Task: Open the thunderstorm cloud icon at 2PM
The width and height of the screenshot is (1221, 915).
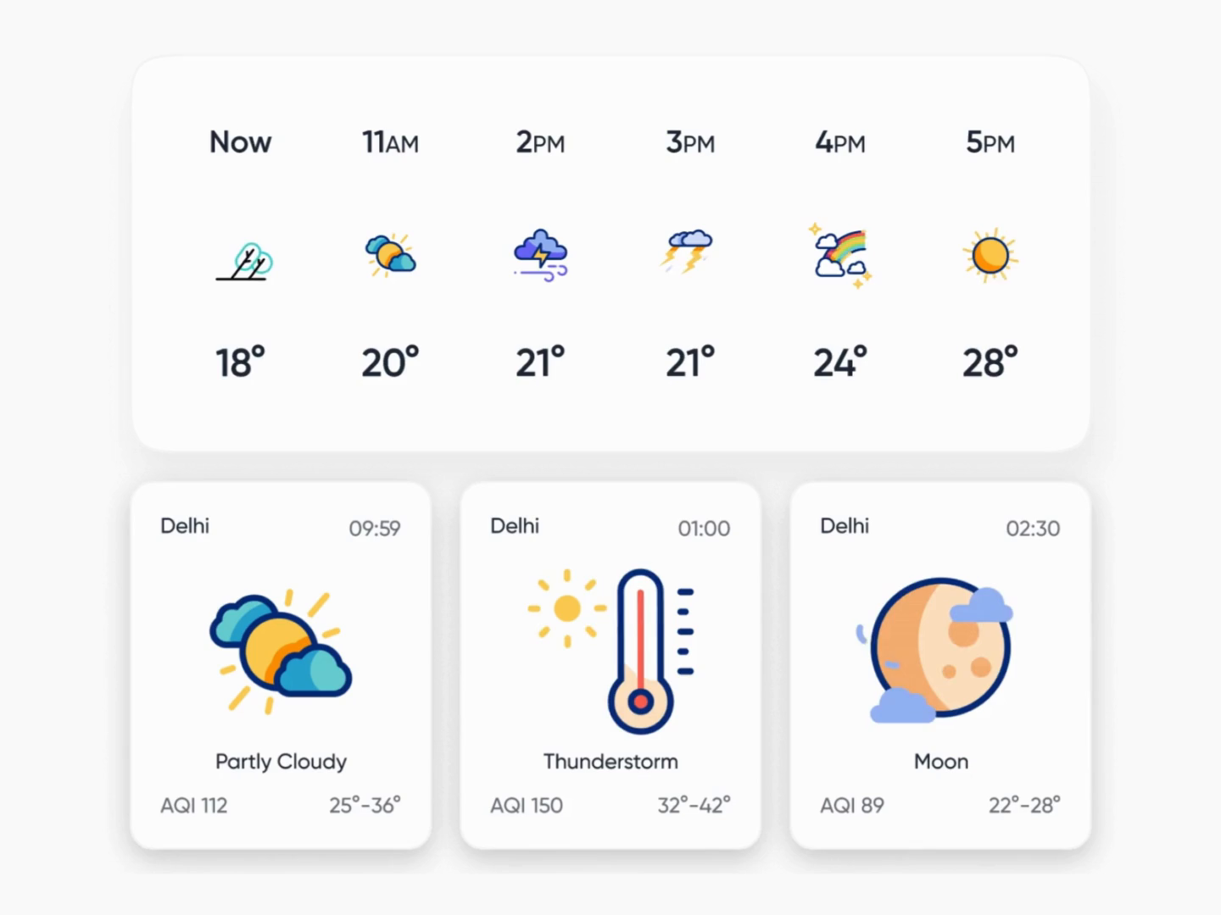Action: (540, 254)
